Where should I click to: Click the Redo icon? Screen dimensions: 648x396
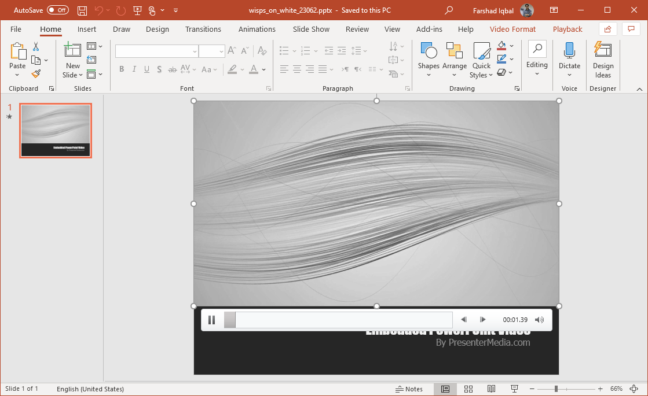pyautogui.click(x=120, y=10)
